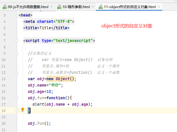The width and height of the screenshot is (177, 132).
Task: Click the 对象实例 comment text
Action: 105,60
